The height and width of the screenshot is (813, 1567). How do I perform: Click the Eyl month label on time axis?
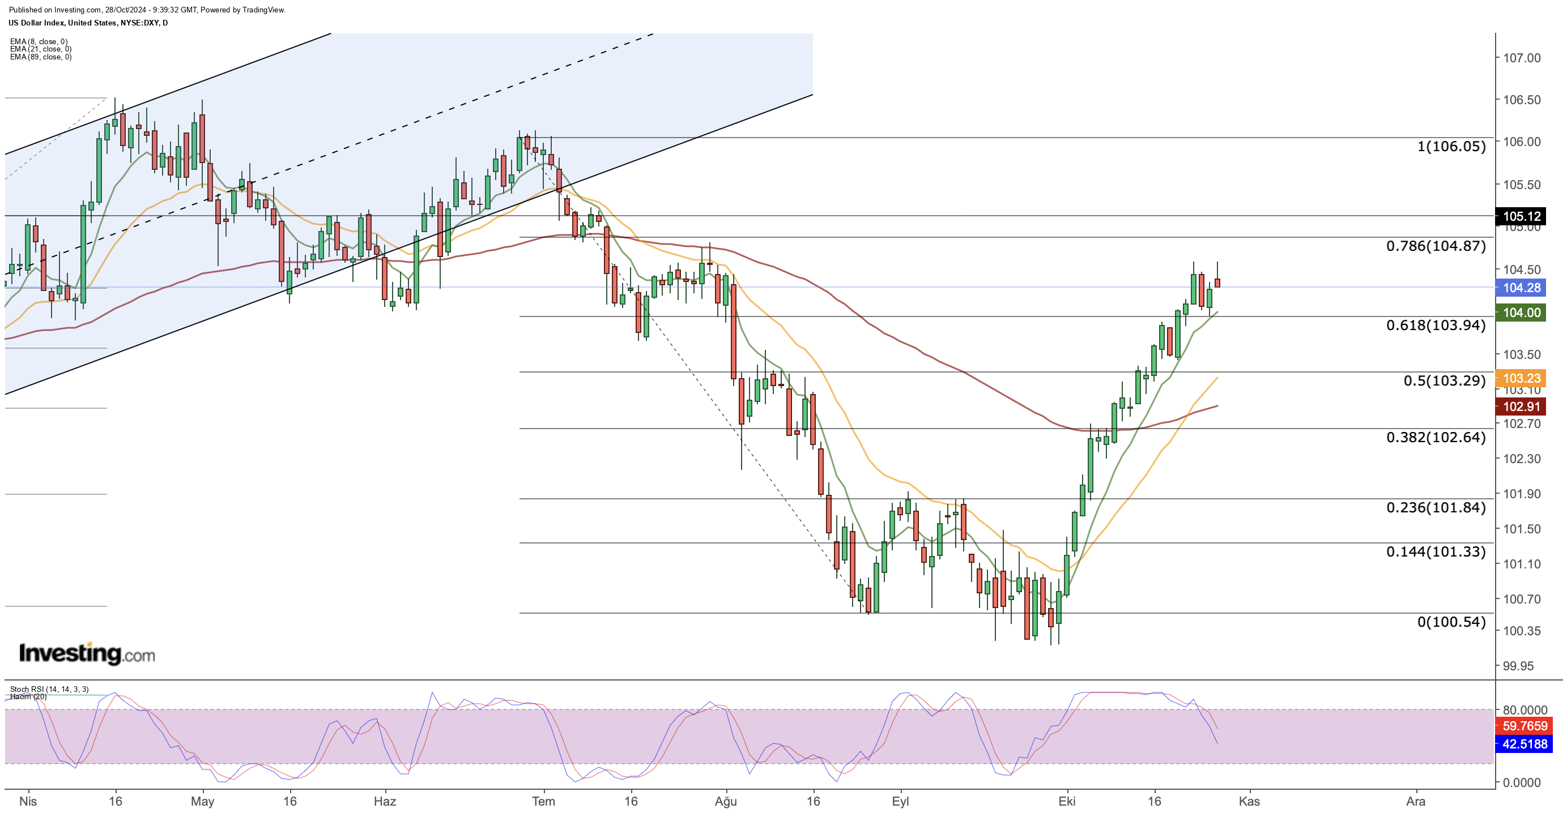(900, 802)
